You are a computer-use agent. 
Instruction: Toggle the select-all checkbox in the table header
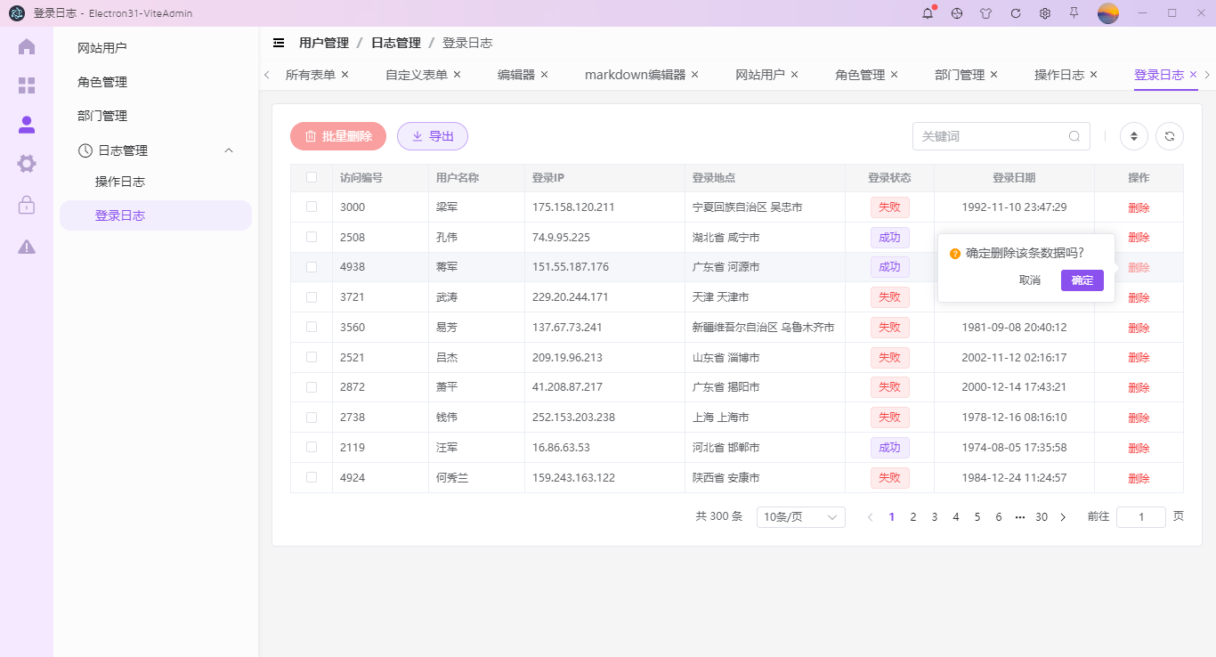311,177
